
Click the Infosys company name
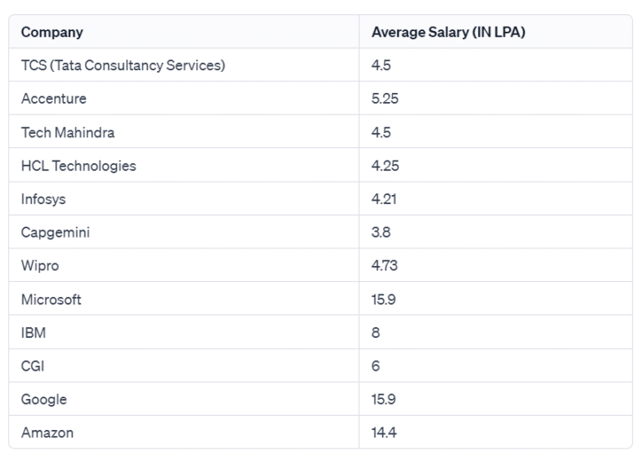point(43,199)
